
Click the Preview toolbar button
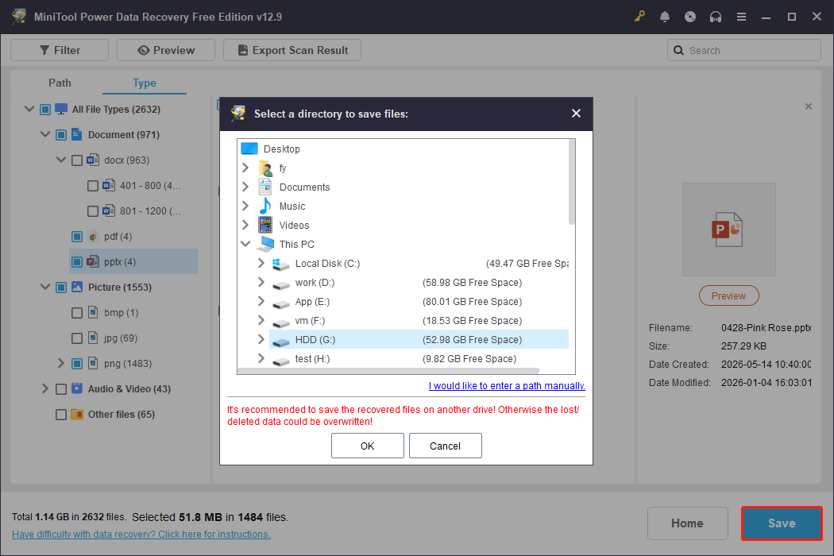click(166, 50)
